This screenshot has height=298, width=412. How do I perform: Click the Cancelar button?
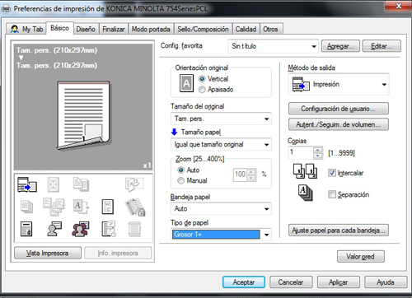(291, 282)
